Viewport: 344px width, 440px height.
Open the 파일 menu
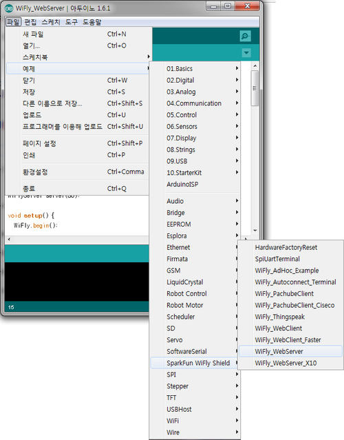coord(14,22)
